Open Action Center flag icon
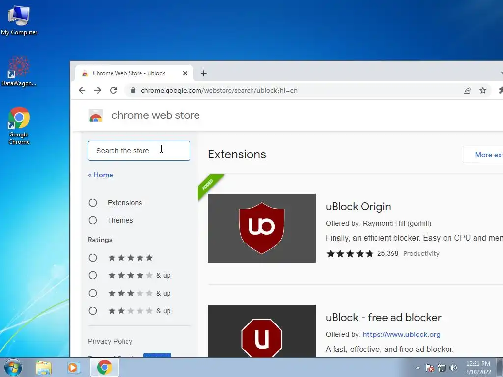This screenshot has width=503, height=377. pyautogui.click(x=430, y=368)
